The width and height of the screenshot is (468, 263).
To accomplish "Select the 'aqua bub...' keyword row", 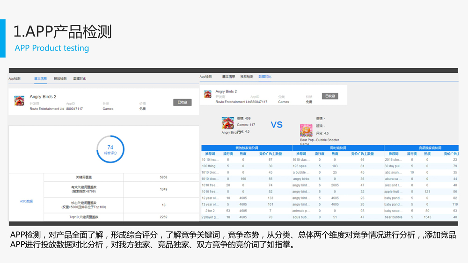I will [301, 217].
